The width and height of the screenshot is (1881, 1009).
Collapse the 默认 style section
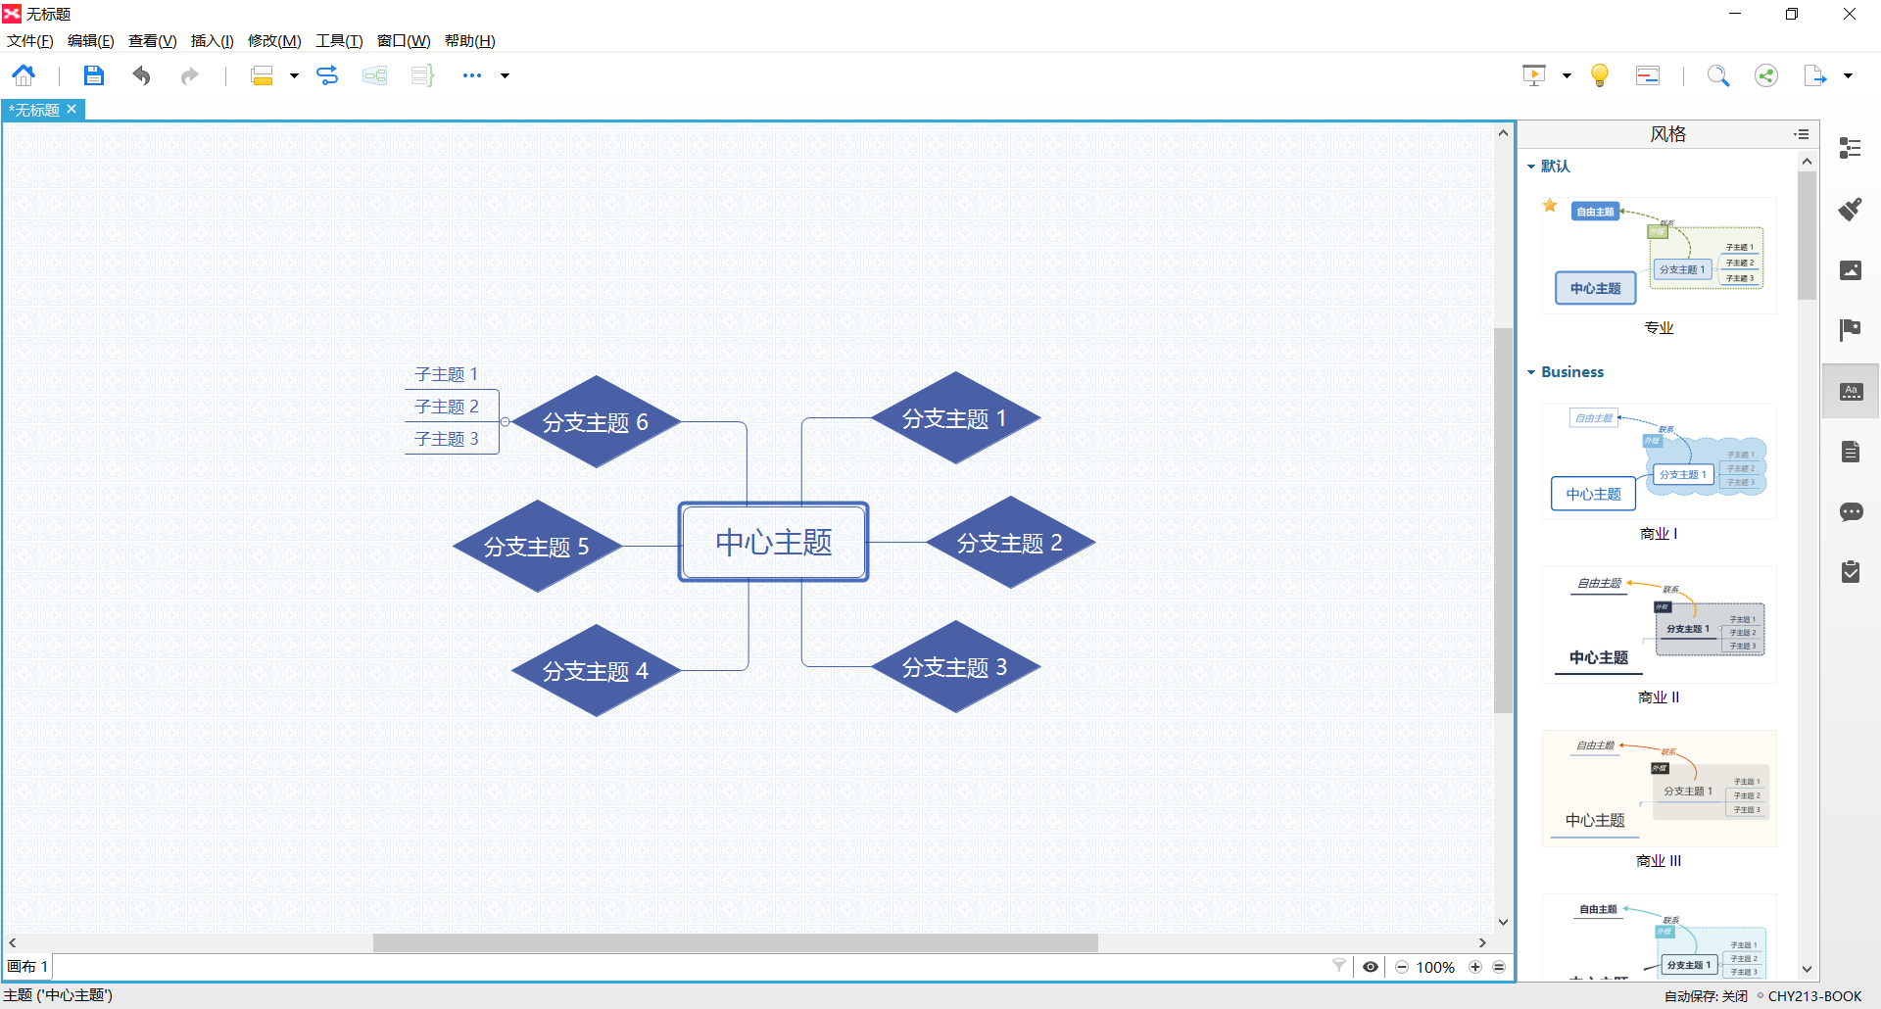click(1531, 167)
